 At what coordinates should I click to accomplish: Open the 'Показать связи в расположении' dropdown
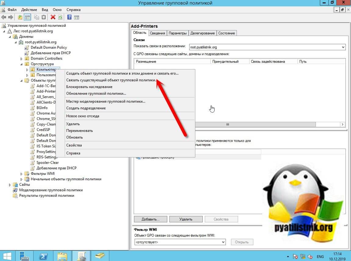343,47
